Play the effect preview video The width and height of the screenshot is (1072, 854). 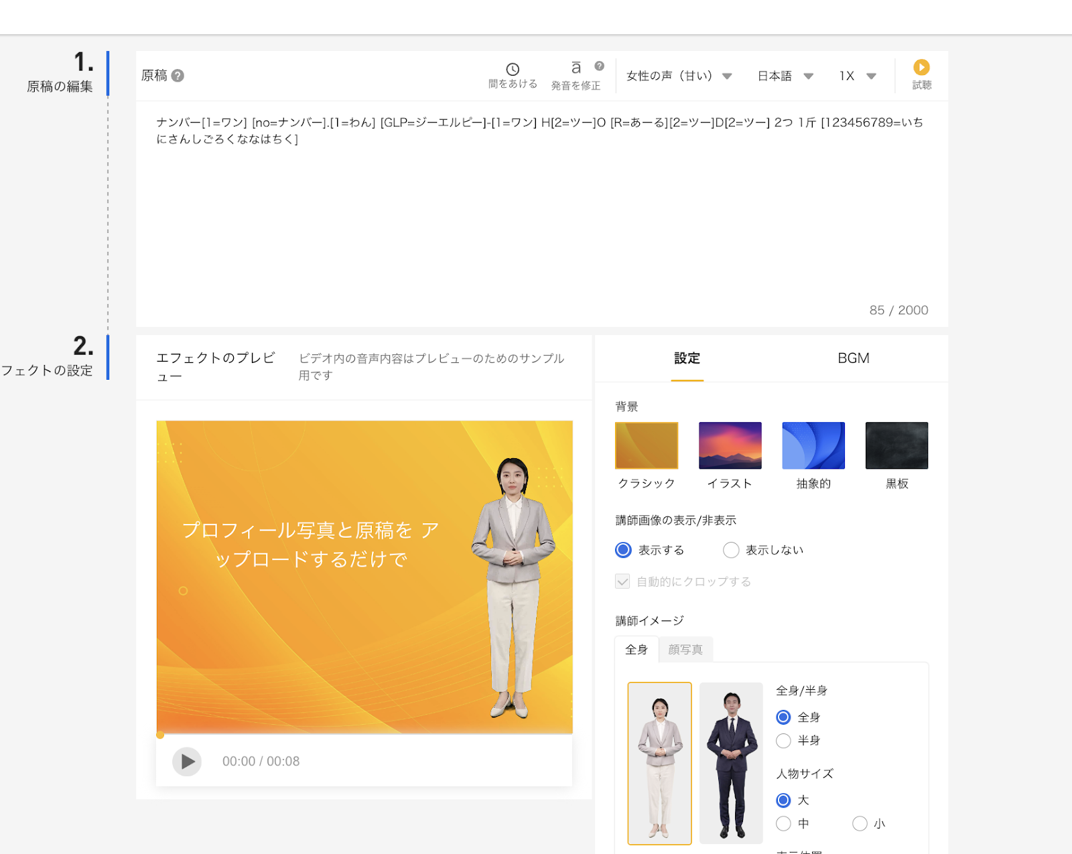(x=187, y=762)
